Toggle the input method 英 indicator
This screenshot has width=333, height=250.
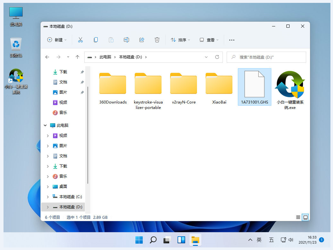259,240
